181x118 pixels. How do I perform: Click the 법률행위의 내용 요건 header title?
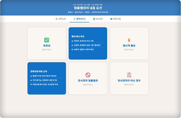(88, 8)
